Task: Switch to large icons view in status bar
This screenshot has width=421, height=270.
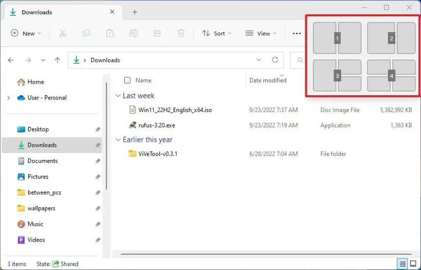Action: pos(413,264)
